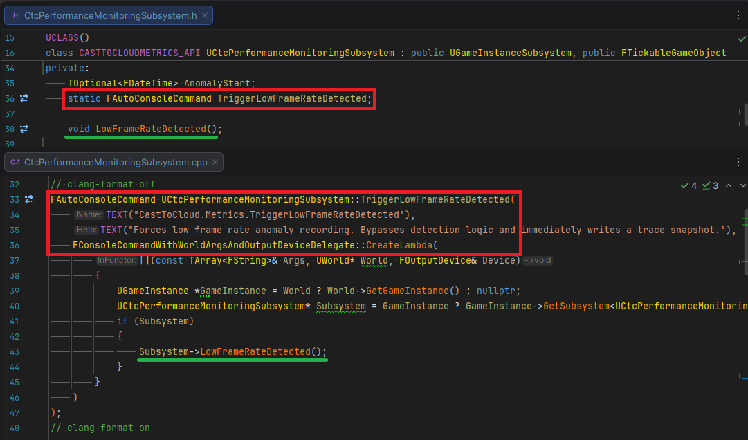Click the typo checkmark 3 inspection indicator
748x440 pixels.
point(710,185)
